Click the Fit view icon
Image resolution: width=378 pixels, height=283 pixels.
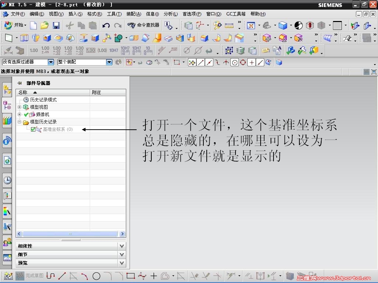(251, 25)
